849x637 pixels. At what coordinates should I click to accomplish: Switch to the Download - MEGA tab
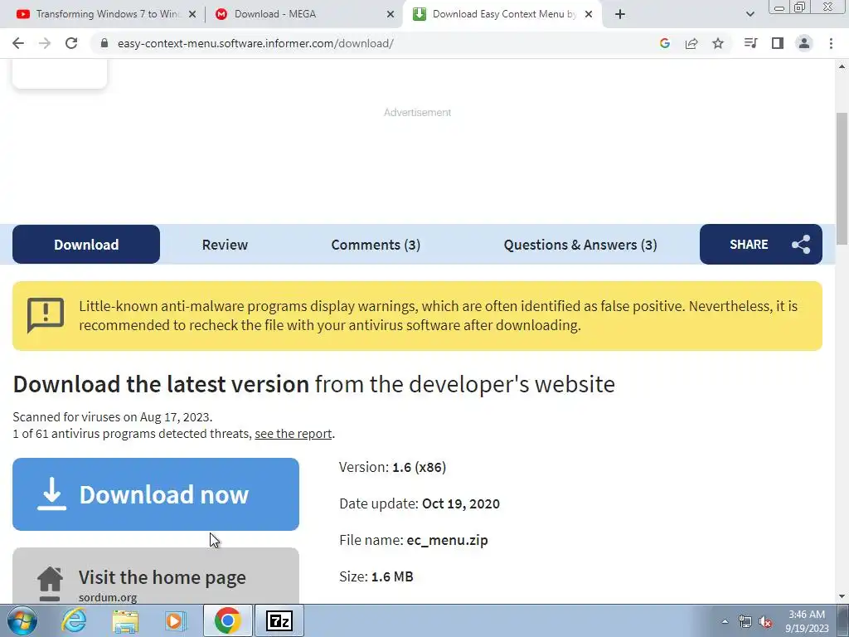tap(305, 14)
